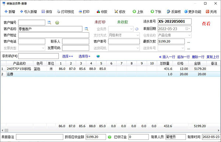Open the 更多功能 menu

click(x=193, y=12)
